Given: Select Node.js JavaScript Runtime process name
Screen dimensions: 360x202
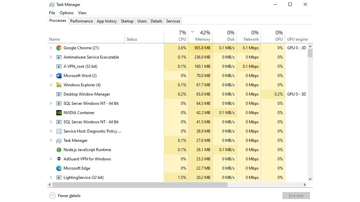Looking at the screenshot, I should click(x=87, y=150).
